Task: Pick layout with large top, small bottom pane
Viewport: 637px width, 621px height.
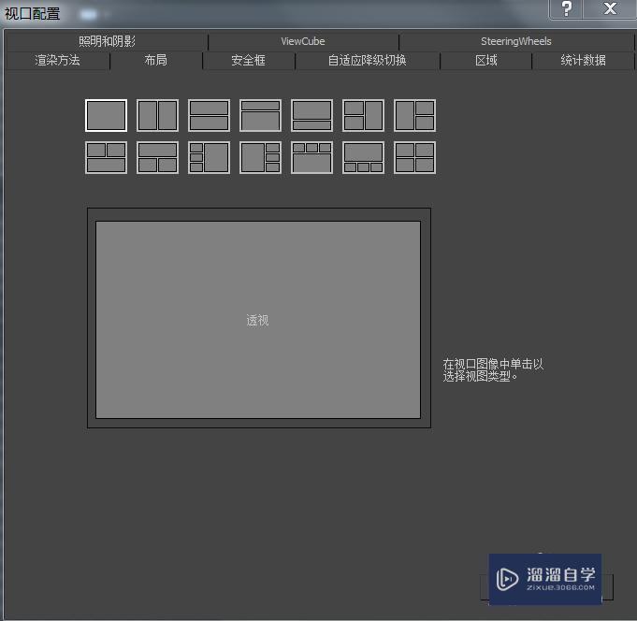Action: tap(311, 115)
